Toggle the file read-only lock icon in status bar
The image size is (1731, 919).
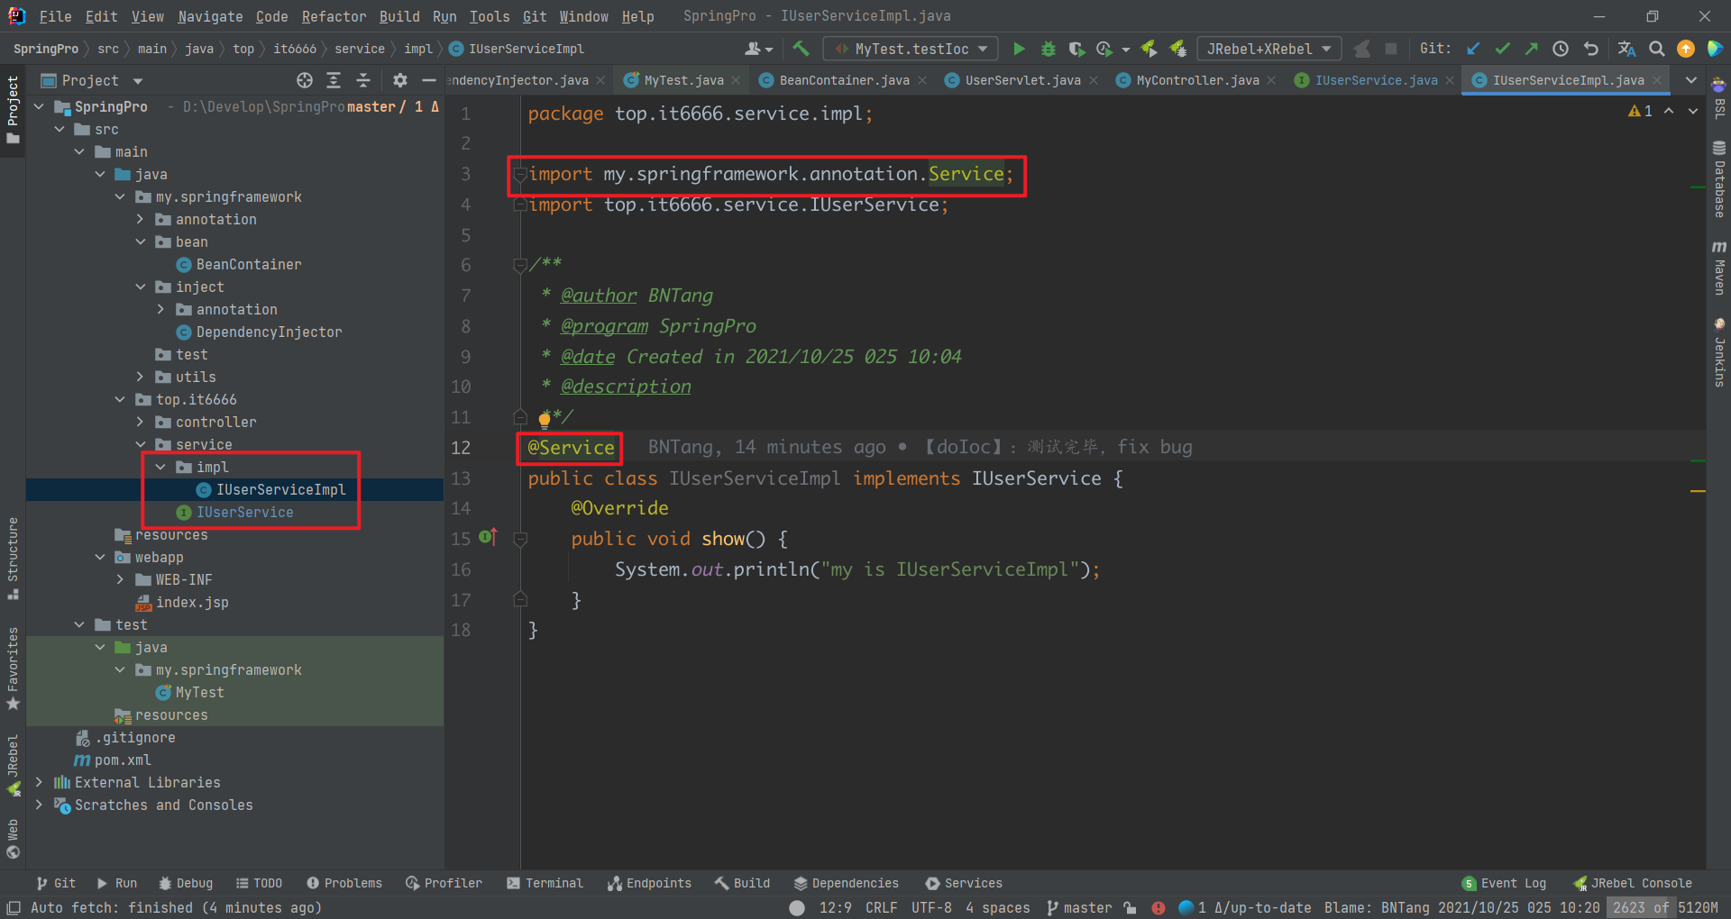point(1130,907)
